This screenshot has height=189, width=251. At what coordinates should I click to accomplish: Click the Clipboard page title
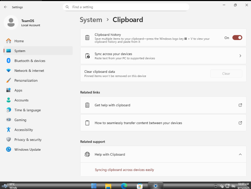[x=128, y=20]
